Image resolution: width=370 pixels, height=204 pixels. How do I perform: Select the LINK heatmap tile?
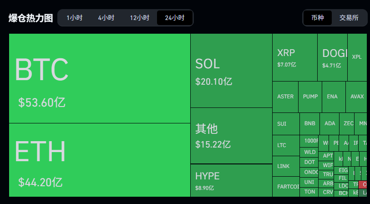(286, 166)
